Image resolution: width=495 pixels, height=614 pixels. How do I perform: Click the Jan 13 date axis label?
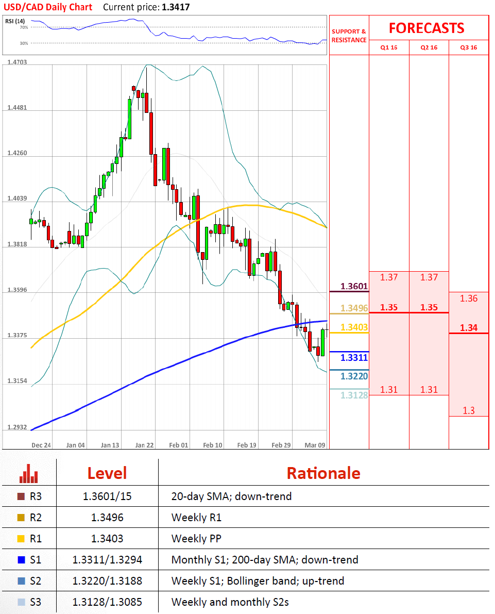pos(110,445)
